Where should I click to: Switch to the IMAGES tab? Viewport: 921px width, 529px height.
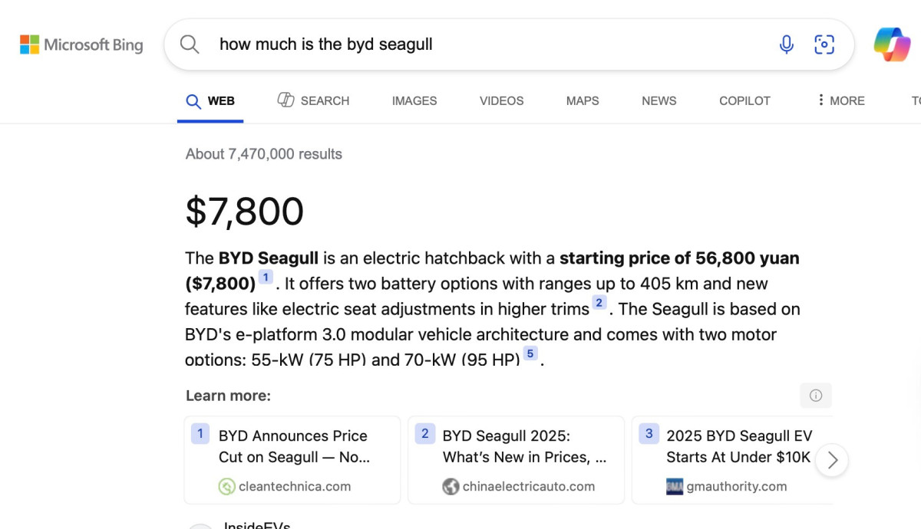point(414,100)
